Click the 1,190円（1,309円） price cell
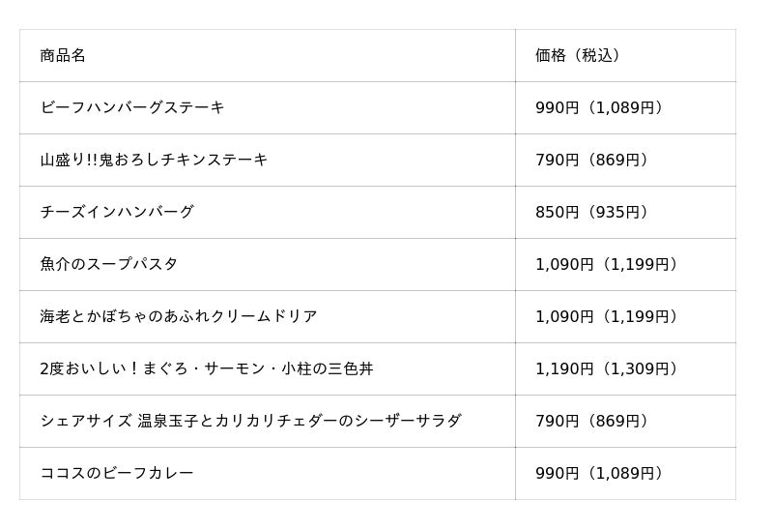This screenshot has height=529, width=773. click(606, 368)
